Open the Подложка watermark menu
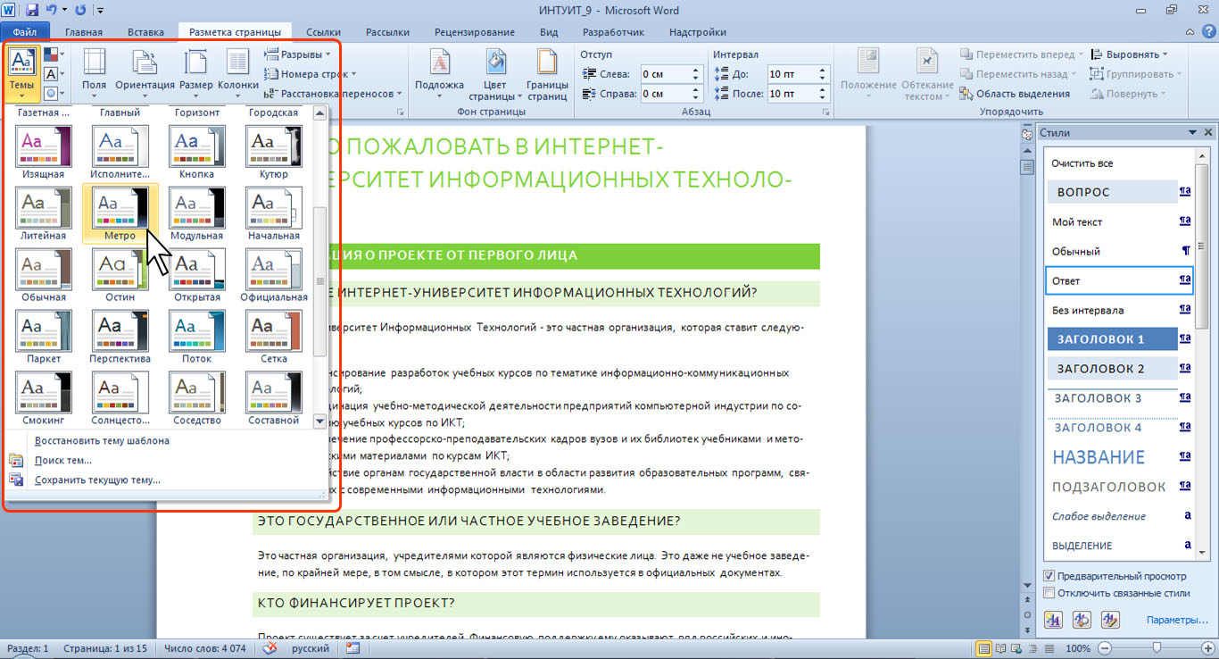 439,71
